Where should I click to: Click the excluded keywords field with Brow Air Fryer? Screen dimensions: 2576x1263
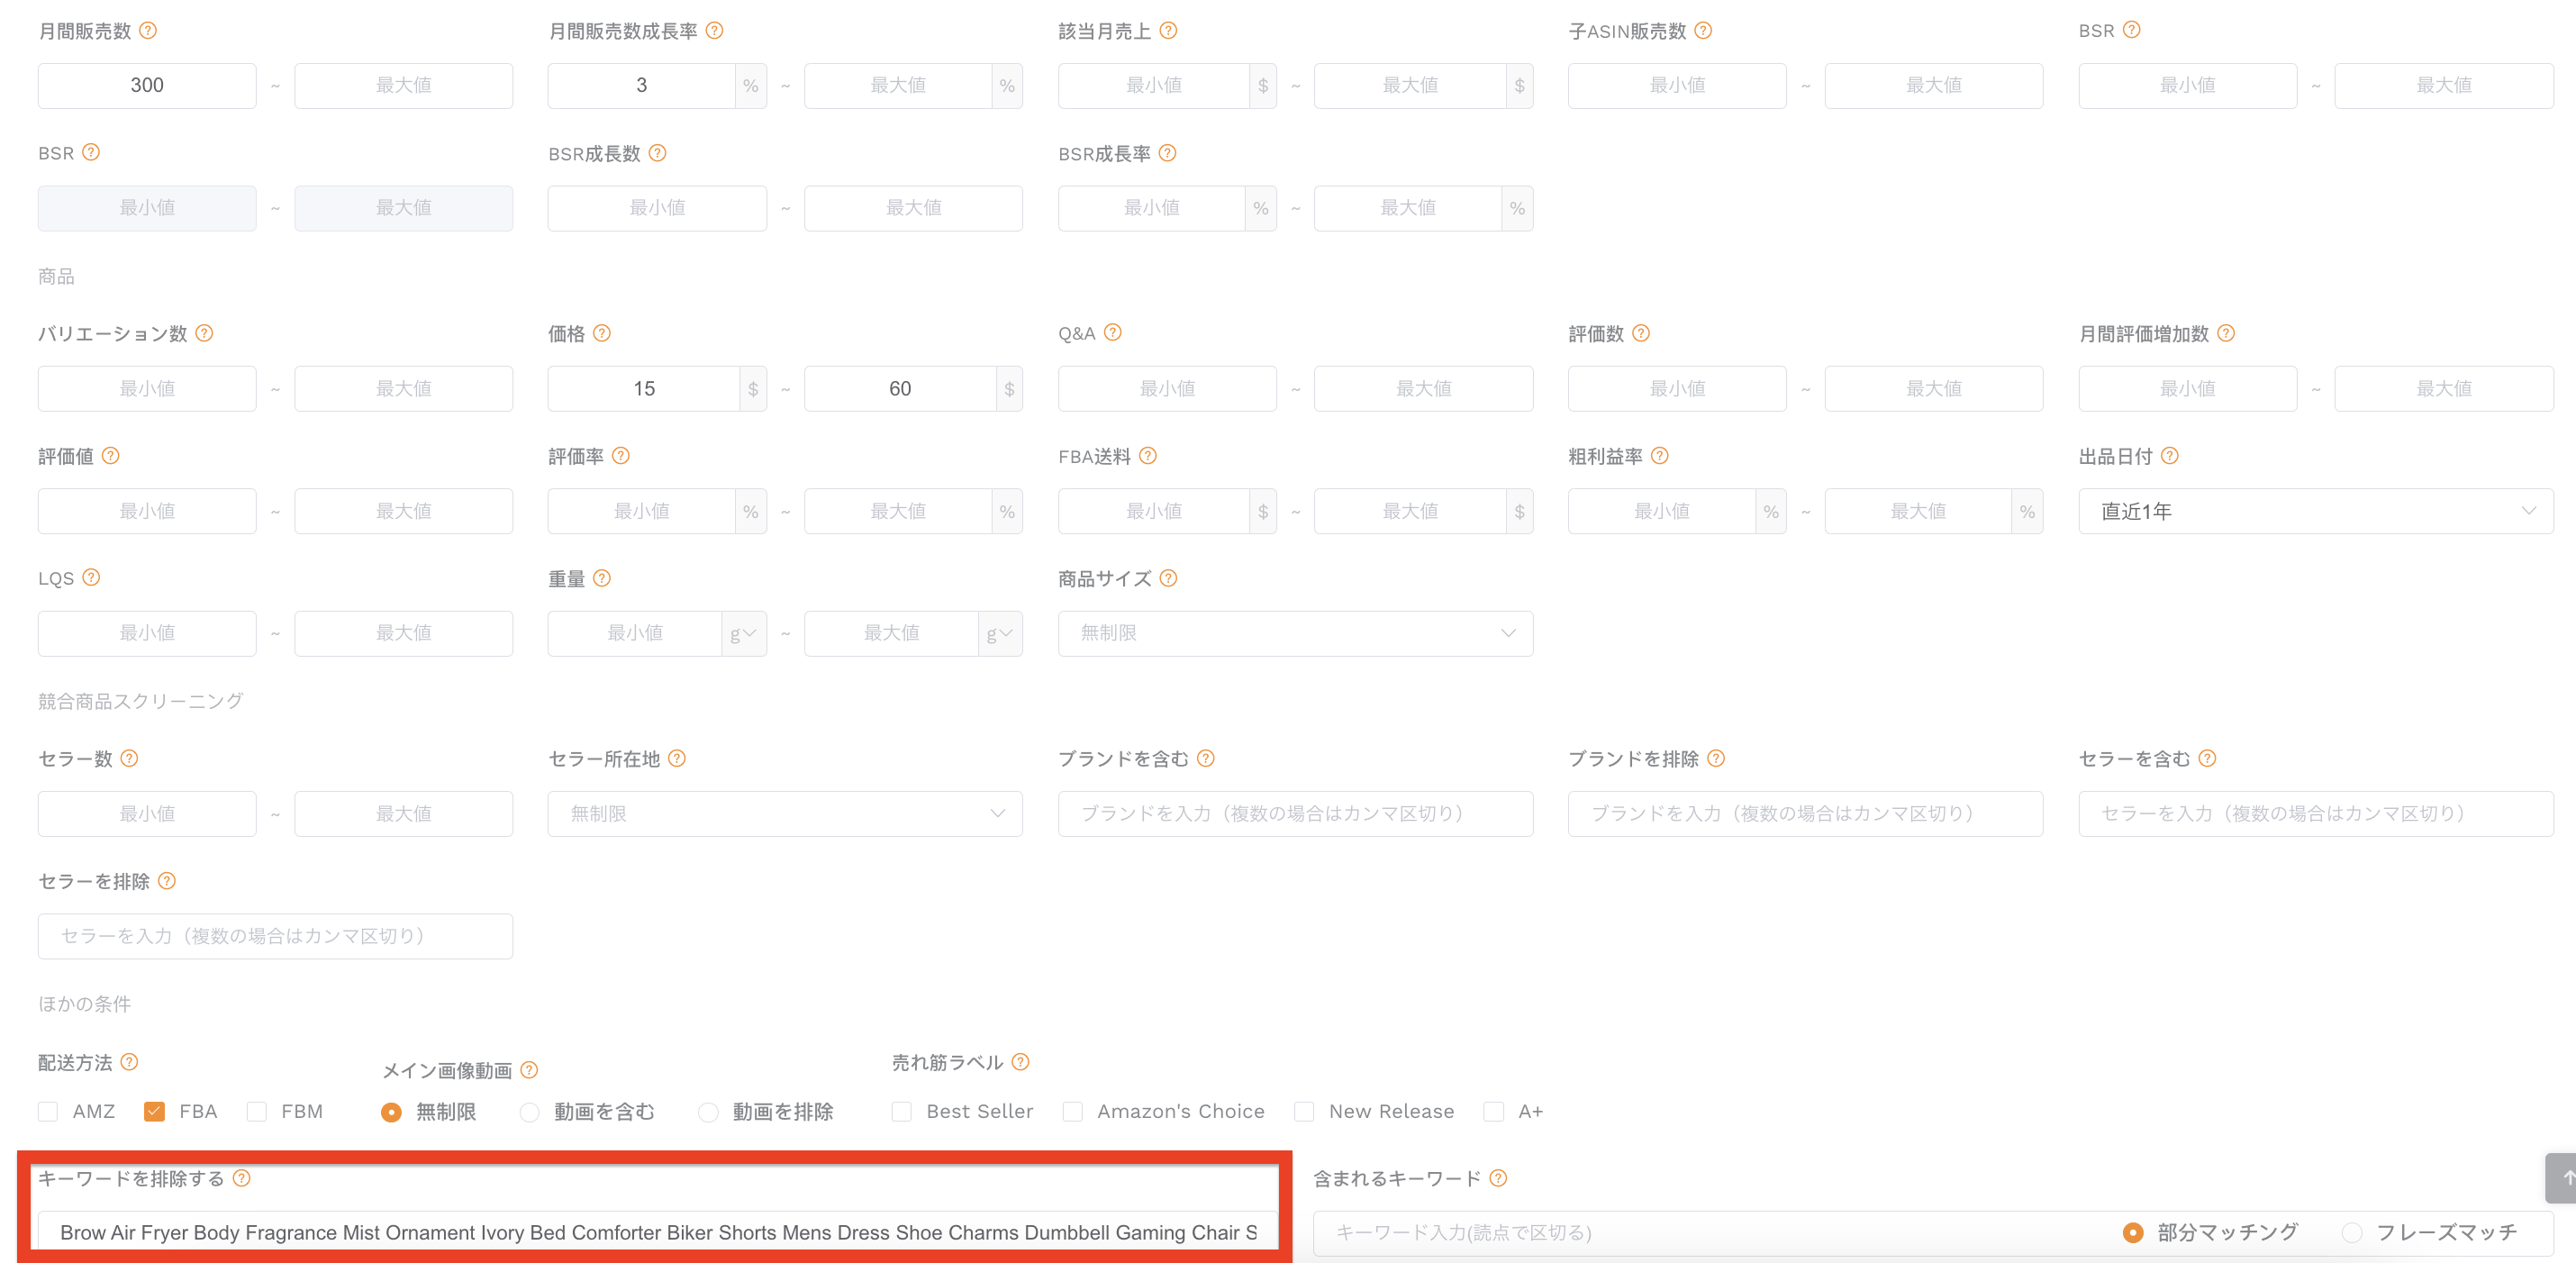[x=658, y=1233]
